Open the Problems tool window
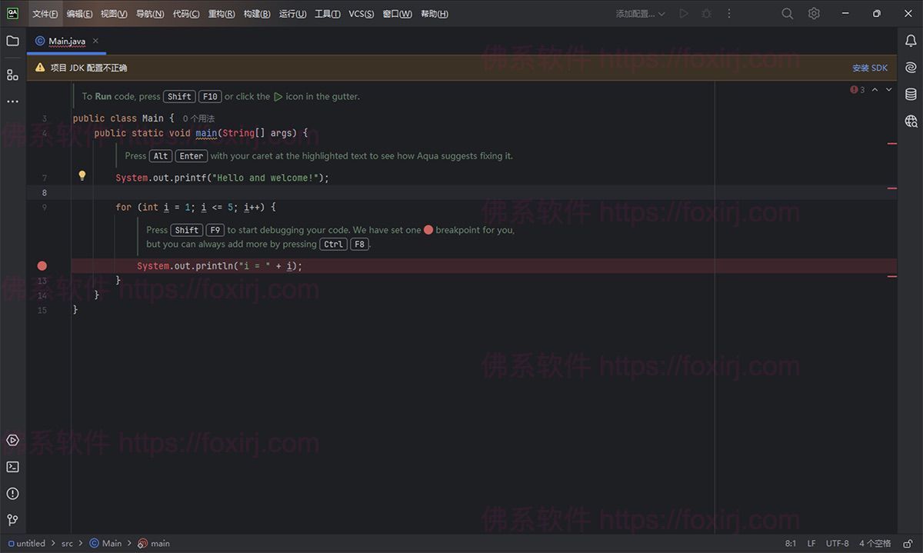 pyautogui.click(x=12, y=493)
